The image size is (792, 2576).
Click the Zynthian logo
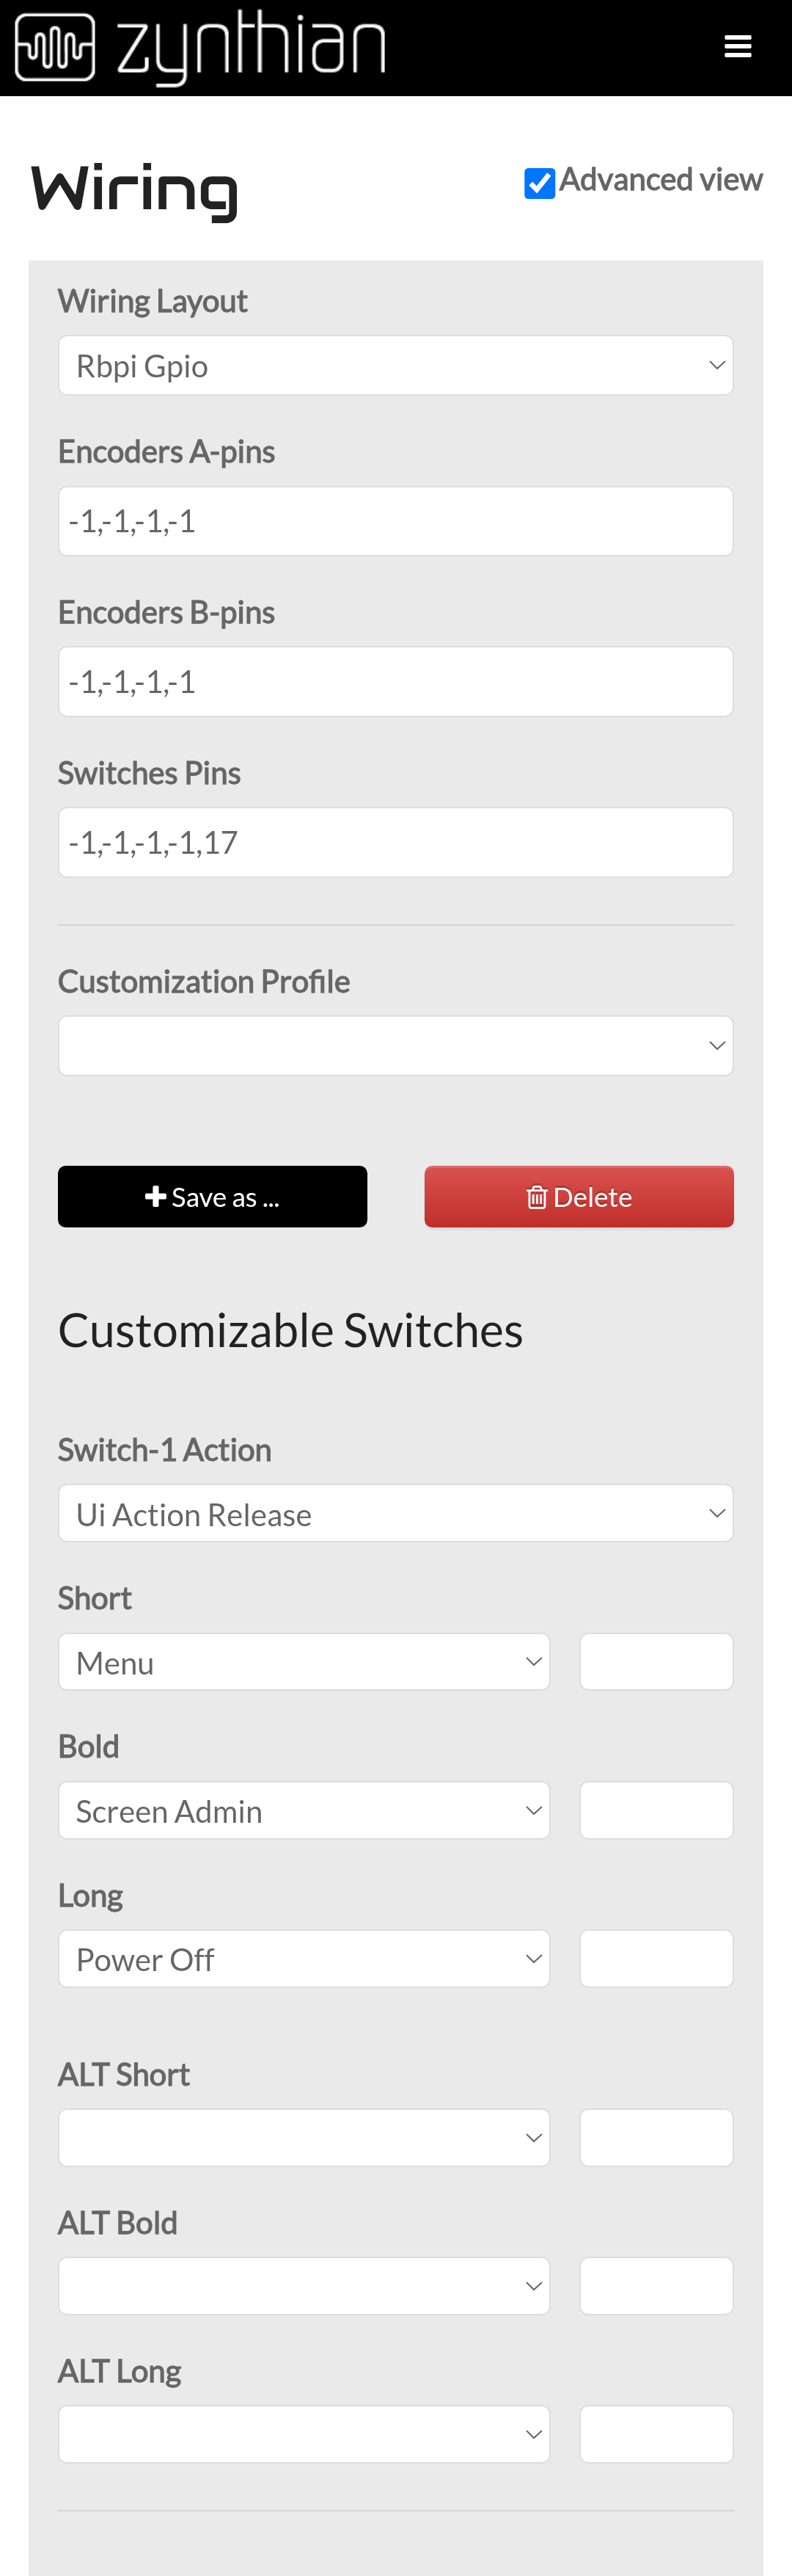[201, 47]
